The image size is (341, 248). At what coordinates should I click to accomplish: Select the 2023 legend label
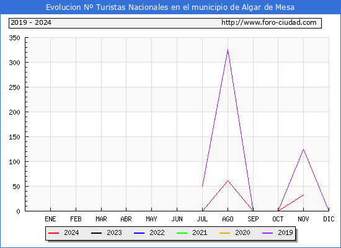point(114,232)
